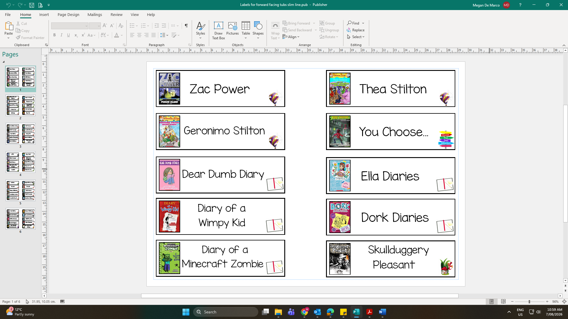This screenshot has height=319, width=568.
Task: Switch to the Insert tab
Action: point(44,14)
